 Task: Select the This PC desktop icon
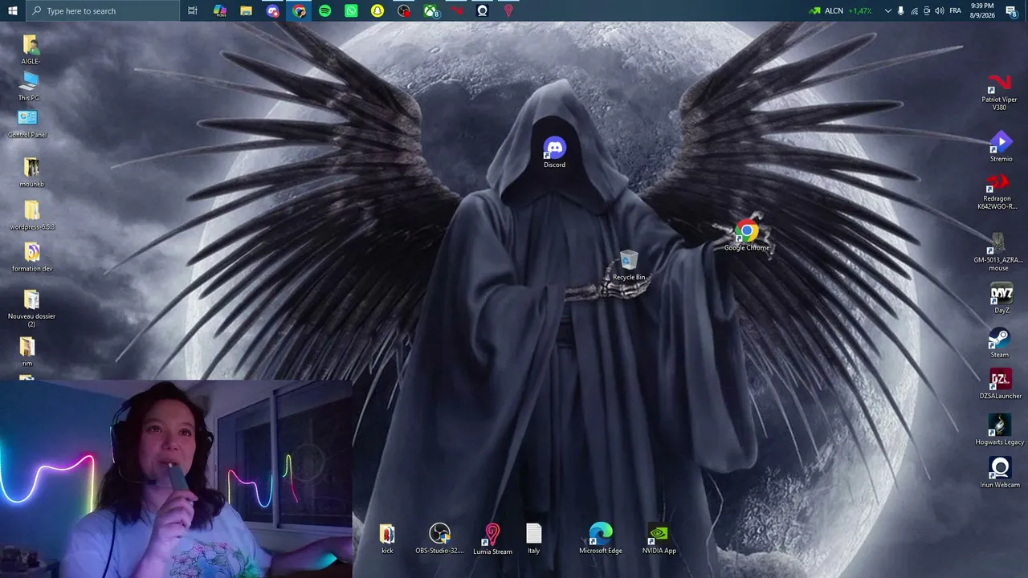(x=29, y=87)
